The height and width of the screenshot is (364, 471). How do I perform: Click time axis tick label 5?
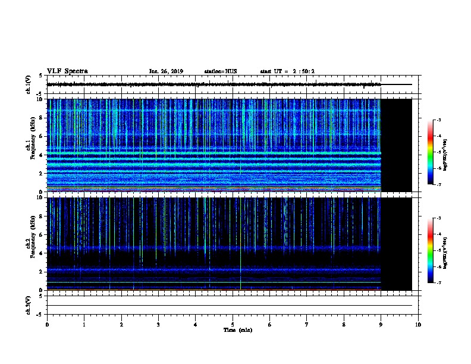pyautogui.click(x=233, y=324)
